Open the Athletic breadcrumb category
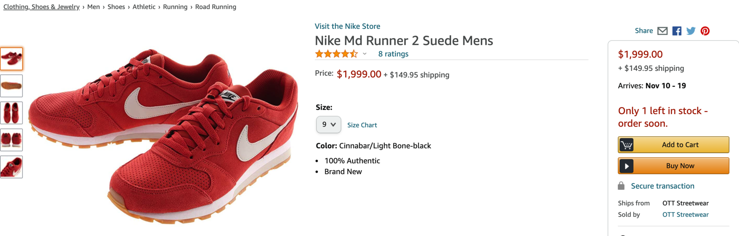The width and height of the screenshot is (739, 236). click(x=144, y=7)
